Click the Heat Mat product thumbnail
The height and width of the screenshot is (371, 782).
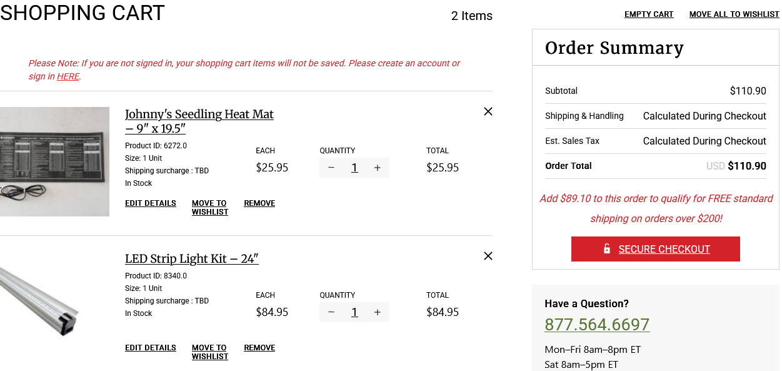[x=54, y=161]
